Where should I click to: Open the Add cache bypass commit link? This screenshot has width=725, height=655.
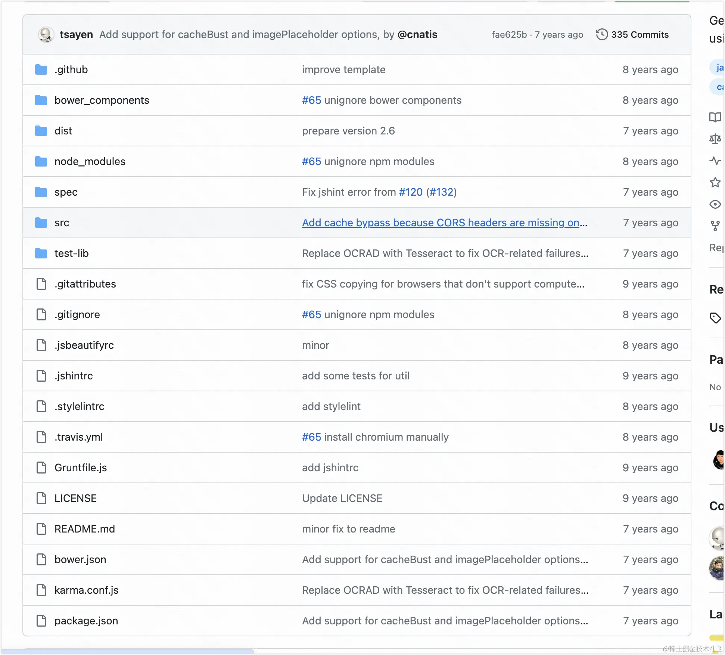[x=444, y=223]
